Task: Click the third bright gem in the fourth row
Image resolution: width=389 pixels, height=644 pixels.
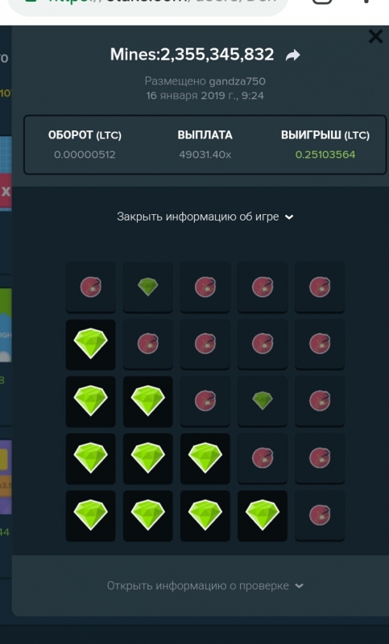Action: [205, 458]
